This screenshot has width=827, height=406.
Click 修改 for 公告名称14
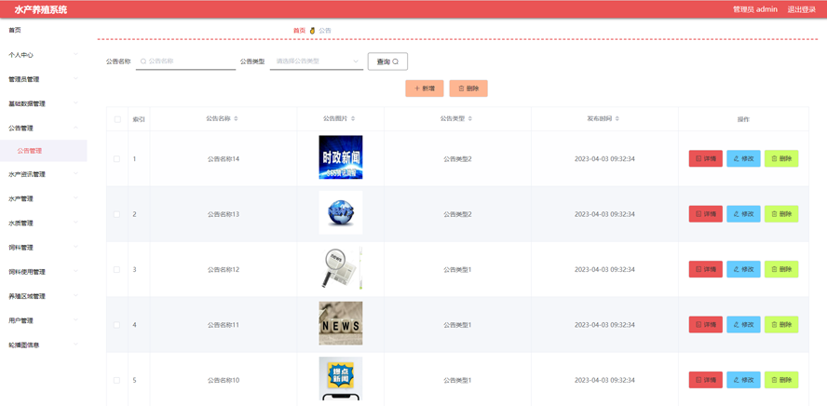coord(744,158)
